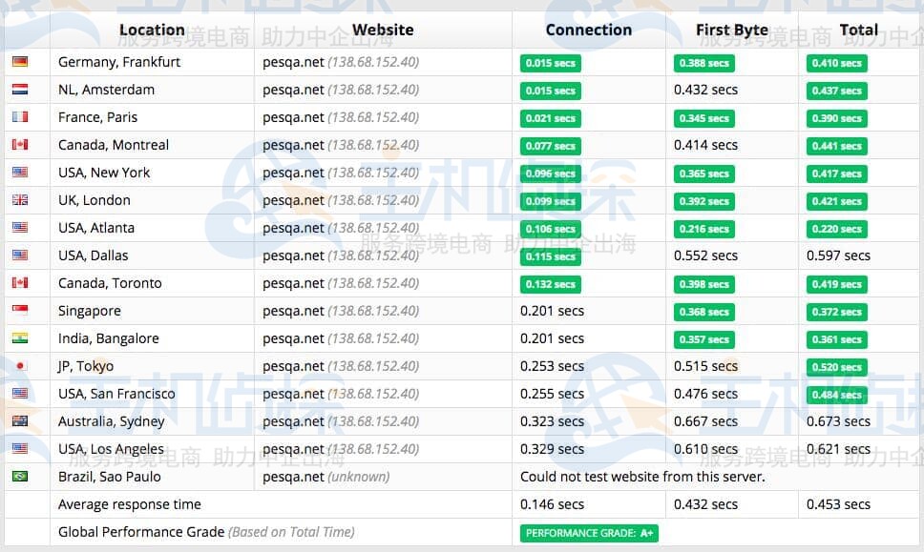Click the 0.220 secs total badge for Atlanta
This screenshot has width=924, height=552.
click(x=837, y=229)
